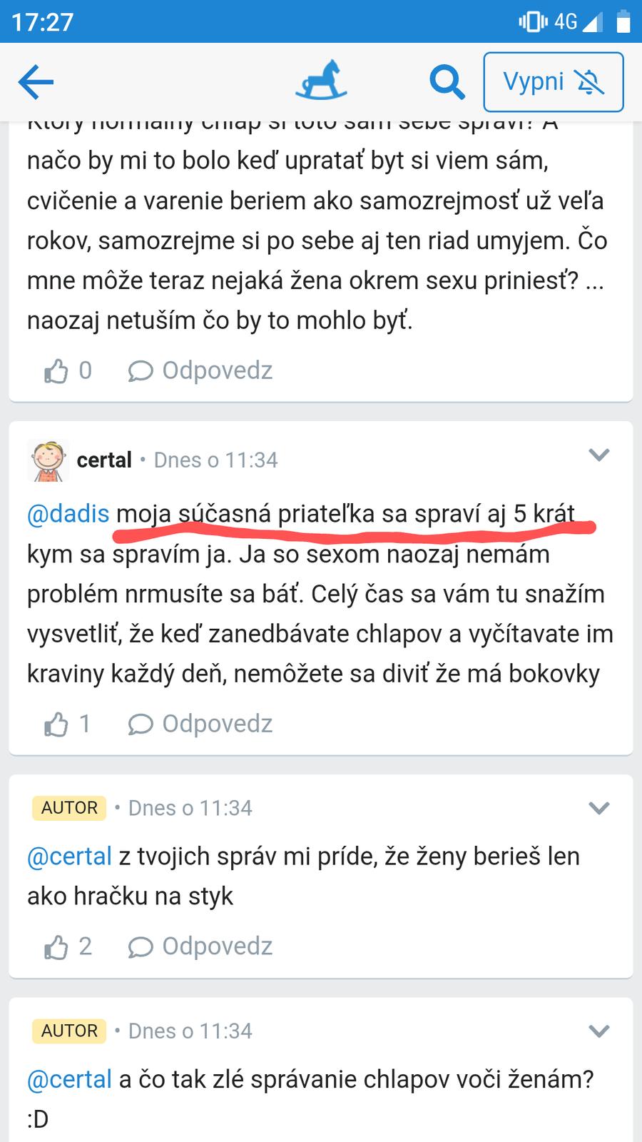This screenshot has height=1142, width=642.
Task: Expand chevron on first AUTOR comment
Action: 598,808
